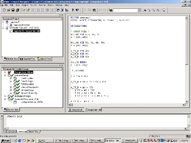Image resolution: width=191 pixels, height=143 pixels.
Task: Click the Copy toolbar icon
Action: [x=90, y=10]
